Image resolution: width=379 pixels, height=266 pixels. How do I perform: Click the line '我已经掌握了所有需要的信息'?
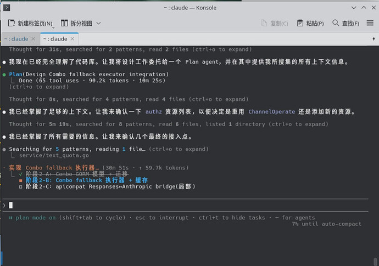(101, 137)
